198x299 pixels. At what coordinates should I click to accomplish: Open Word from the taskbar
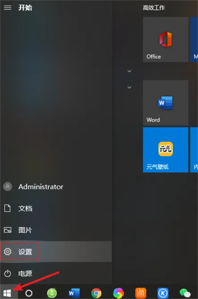tap(74, 293)
